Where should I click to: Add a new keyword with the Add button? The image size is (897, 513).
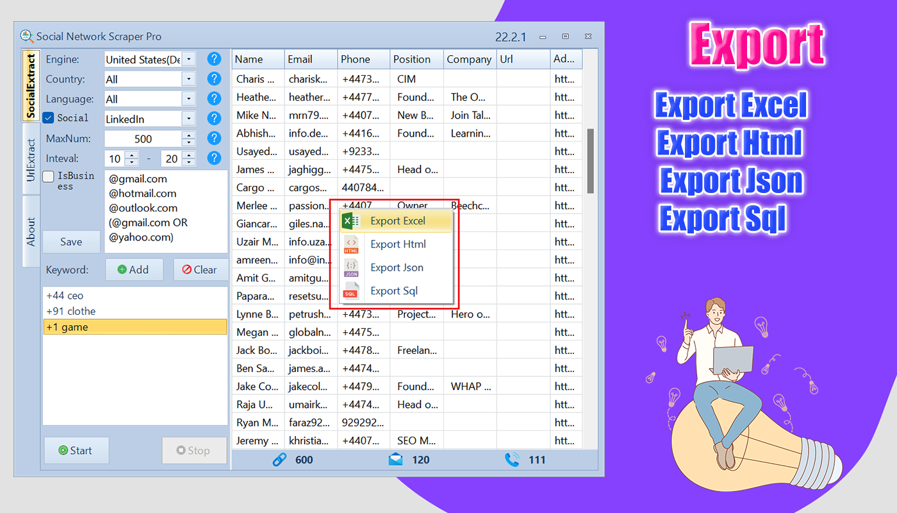coord(134,269)
